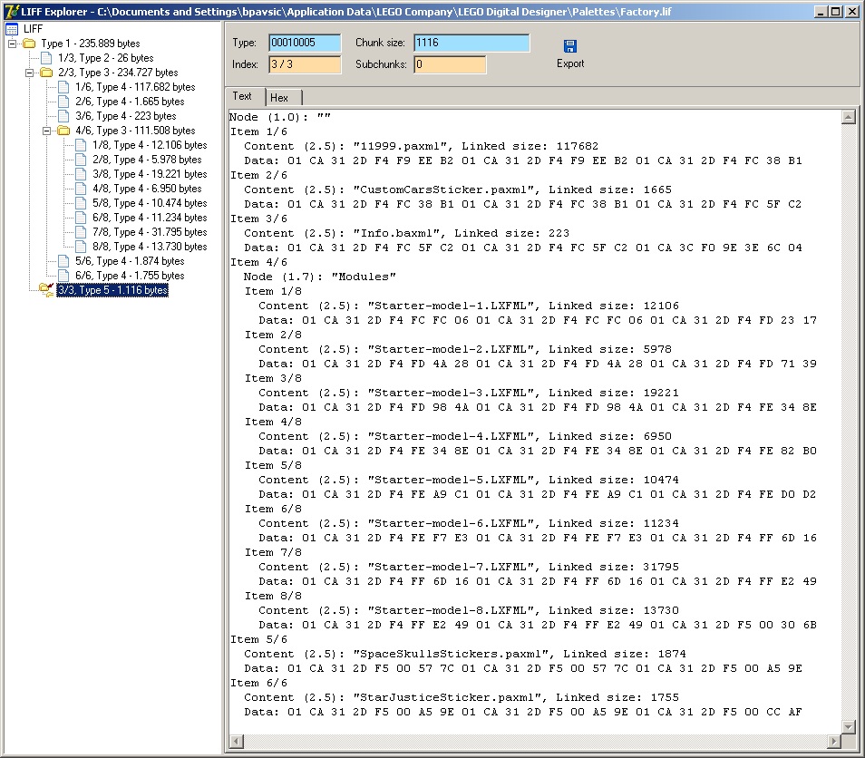This screenshot has width=865, height=758.
Task: Click the Subchunks field showing 0
Action: (x=450, y=64)
